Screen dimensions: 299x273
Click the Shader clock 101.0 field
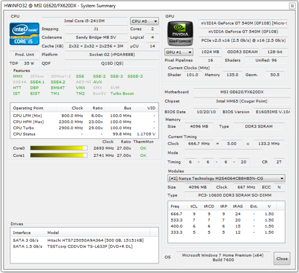pyautogui.click(x=192, y=75)
